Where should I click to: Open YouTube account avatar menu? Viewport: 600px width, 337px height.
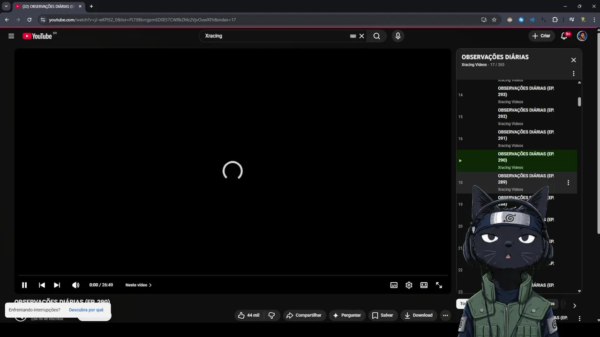(x=582, y=36)
